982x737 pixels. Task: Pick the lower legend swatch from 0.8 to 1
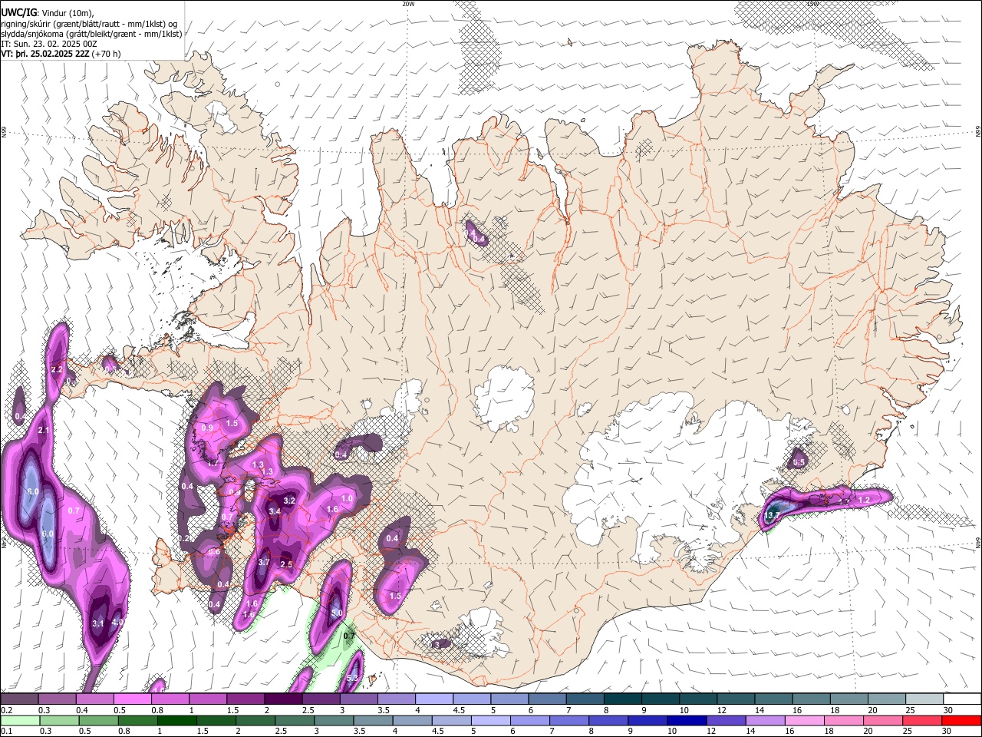pyautogui.click(x=137, y=721)
